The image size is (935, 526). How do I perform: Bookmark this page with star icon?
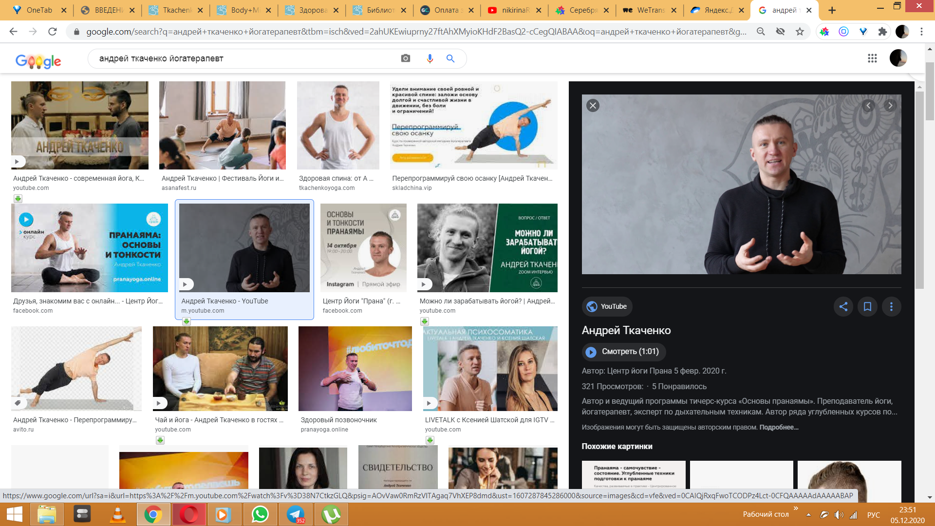[800, 32]
